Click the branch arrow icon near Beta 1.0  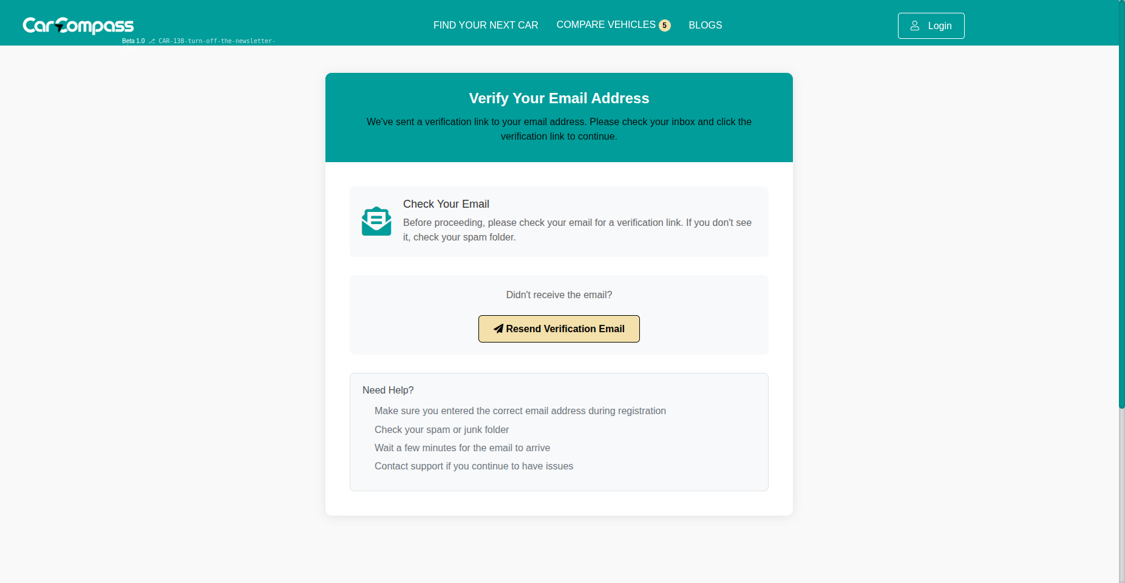(152, 41)
